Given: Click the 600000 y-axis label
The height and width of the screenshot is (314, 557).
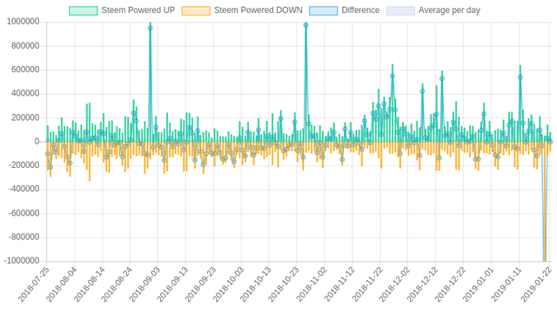Looking at the screenshot, I should (25, 70).
